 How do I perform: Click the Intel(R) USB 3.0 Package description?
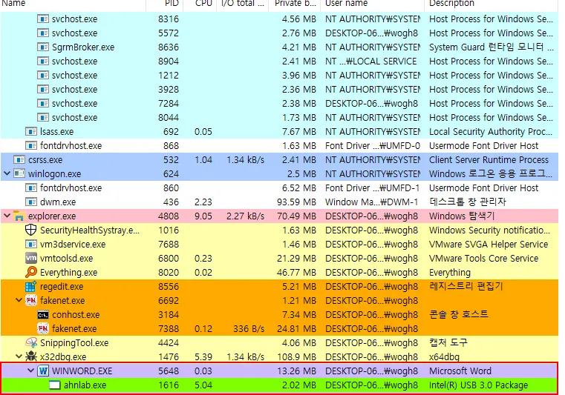point(479,385)
